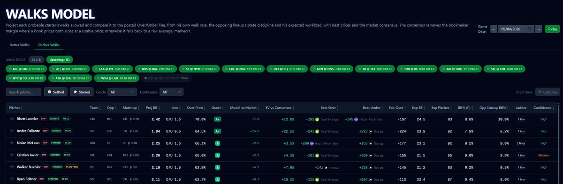This screenshot has height=184, width=563.
Task: Toggle the LAA @ PIT game chip
Action: coord(113,69)
